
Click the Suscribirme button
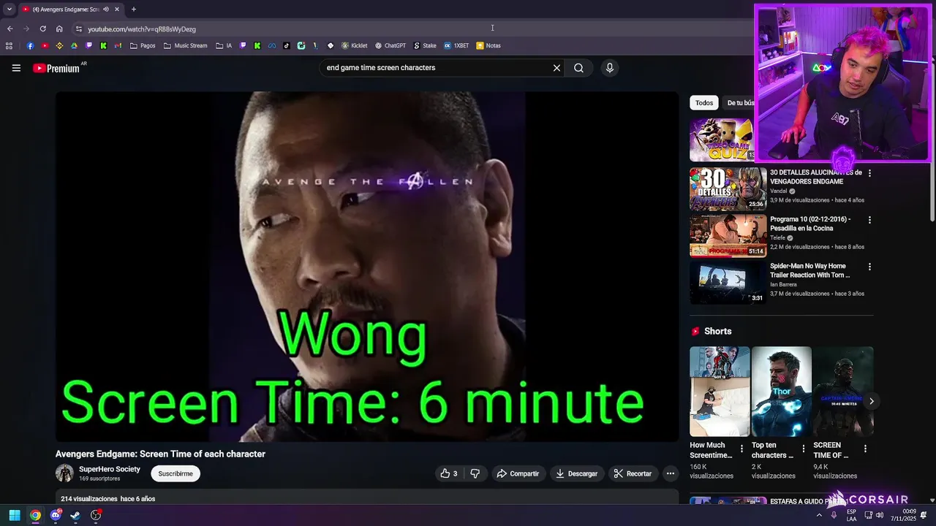[x=175, y=473]
